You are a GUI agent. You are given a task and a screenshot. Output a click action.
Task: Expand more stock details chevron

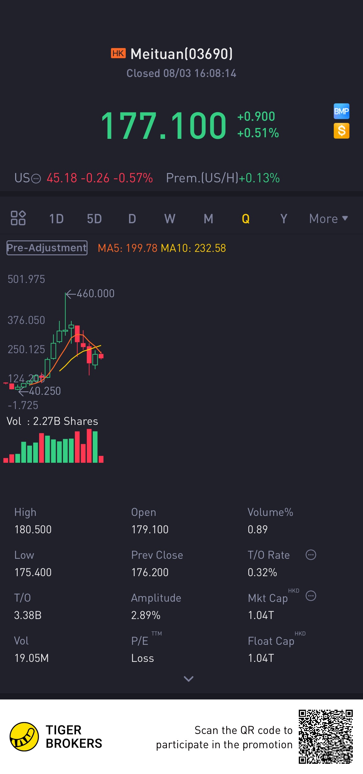189,679
